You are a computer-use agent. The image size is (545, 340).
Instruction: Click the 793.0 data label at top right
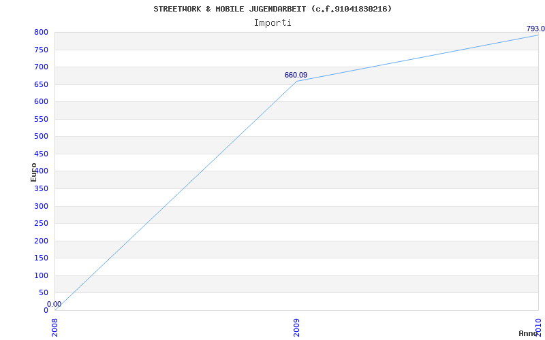tap(535, 29)
